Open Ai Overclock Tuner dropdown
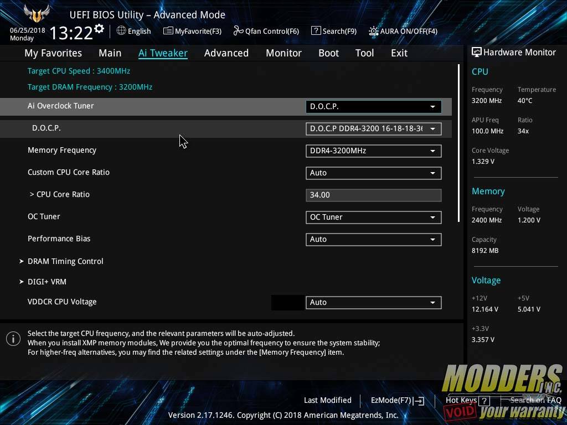The width and height of the screenshot is (567, 425). [374, 107]
